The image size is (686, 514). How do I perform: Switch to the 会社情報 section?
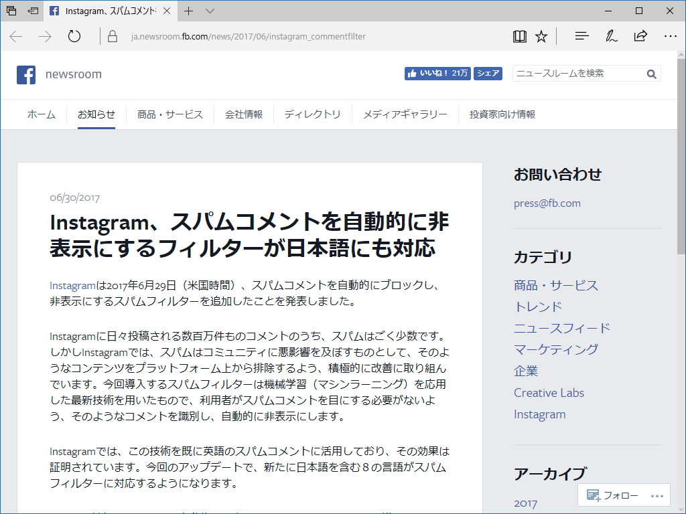coord(244,114)
